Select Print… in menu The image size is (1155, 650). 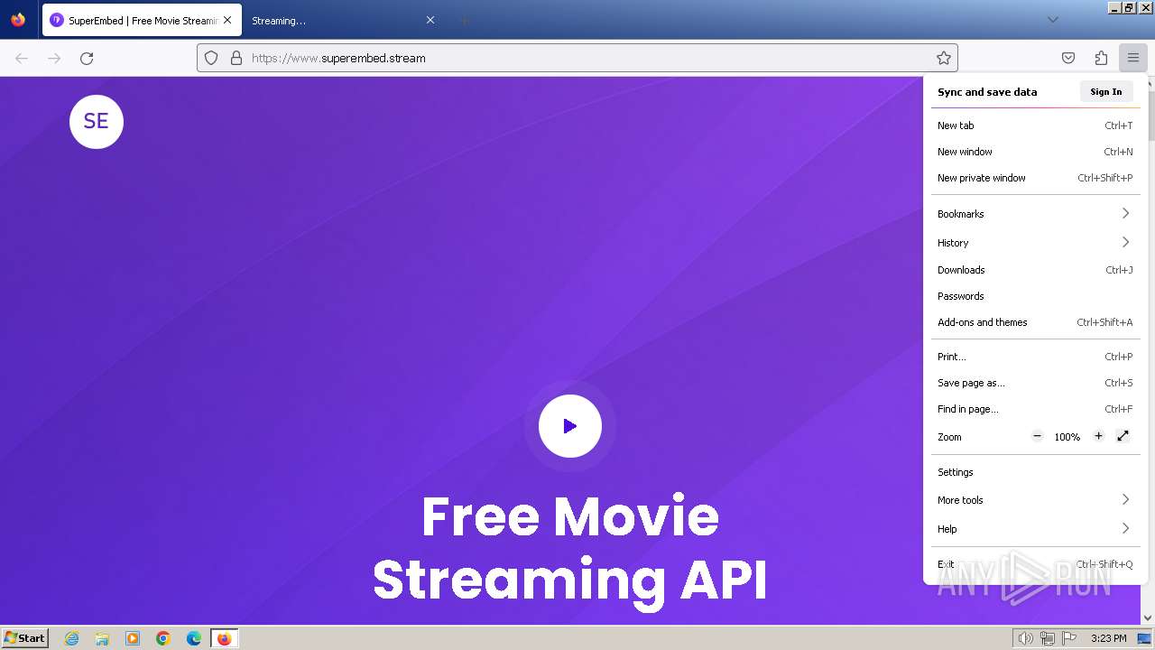[x=1035, y=357]
